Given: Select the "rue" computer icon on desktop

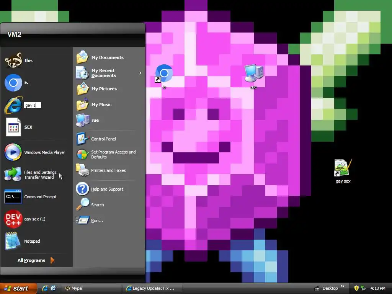Looking at the screenshot, I should coord(254,77).
